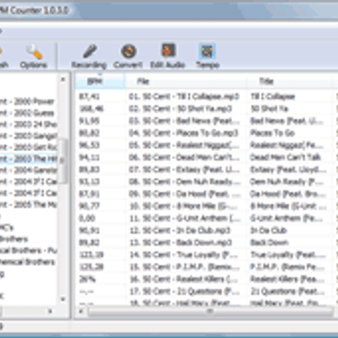338x338 pixels.
Task: Click the folder list scroll-up arrow
Action: [x=63, y=79]
